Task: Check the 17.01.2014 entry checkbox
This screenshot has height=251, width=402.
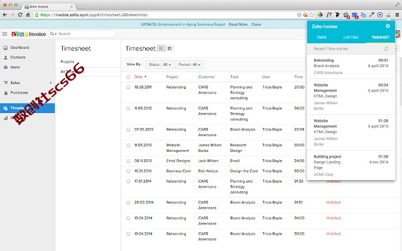Action: click(x=128, y=181)
